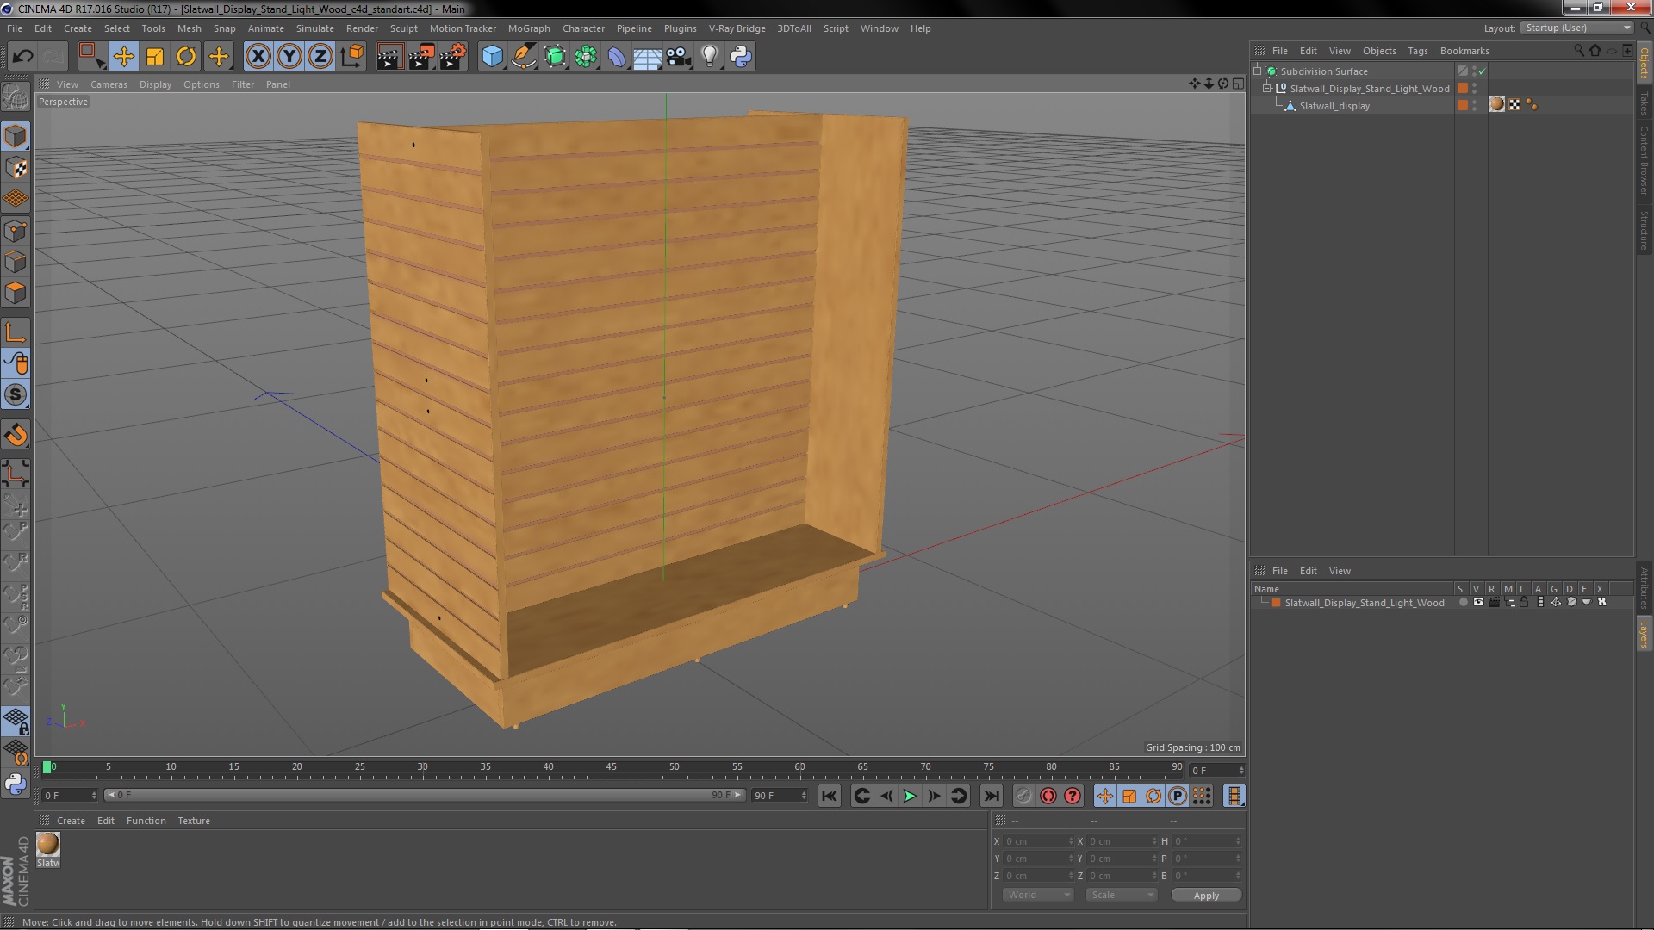1654x930 pixels.
Task: Enable Edges mode
Action: coord(16,262)
